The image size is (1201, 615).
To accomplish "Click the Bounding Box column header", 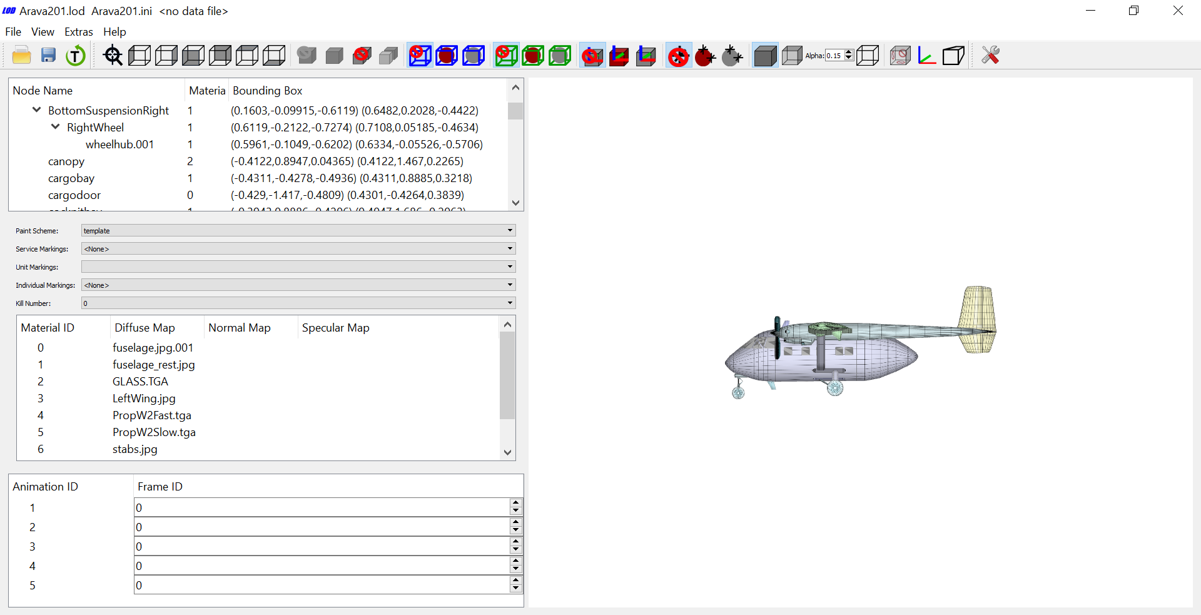I will click(x=368, y=91).
